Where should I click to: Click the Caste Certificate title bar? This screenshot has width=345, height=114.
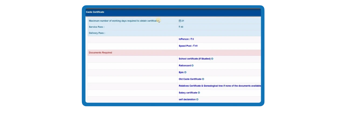[173, 12]
